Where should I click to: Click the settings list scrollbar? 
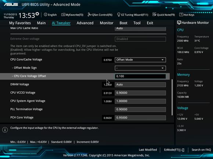pos(172,97)
